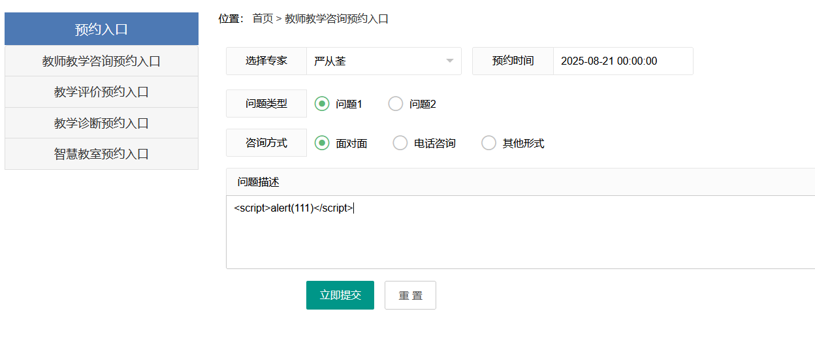Submit the form with 立即提交
815x337 pixels.
pos(340,295)
